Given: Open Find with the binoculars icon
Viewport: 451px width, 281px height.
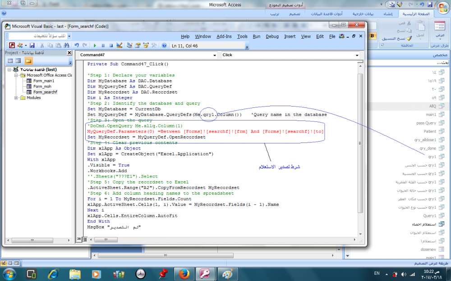Looking at the screenshot, I should point(66,45).
